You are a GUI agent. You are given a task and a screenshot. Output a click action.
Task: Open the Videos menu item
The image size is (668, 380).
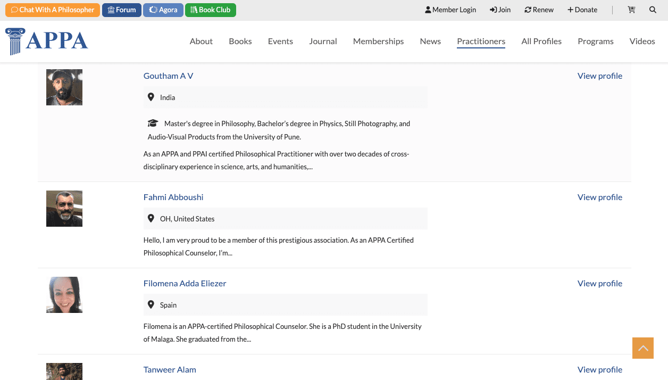pos(642,41)
